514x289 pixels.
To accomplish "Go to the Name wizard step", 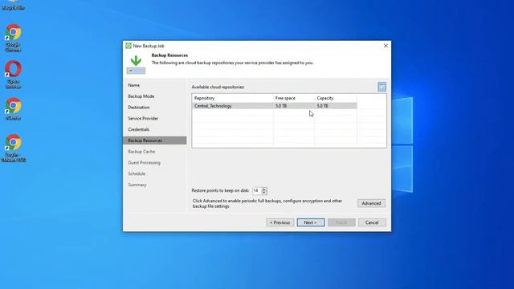I will [x=134, y=85].
